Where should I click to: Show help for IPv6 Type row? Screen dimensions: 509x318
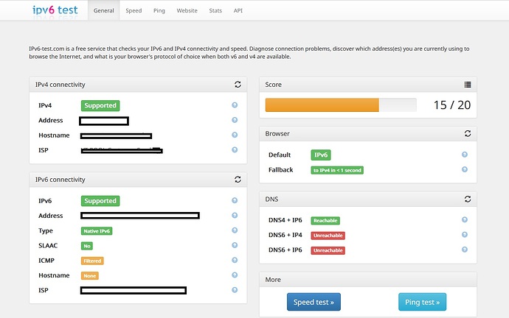click(x=235, y=230)
